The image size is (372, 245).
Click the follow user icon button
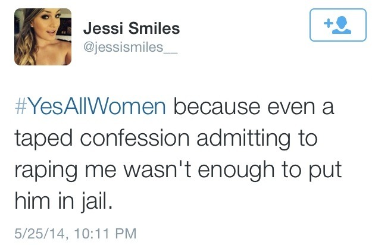[x=337, y=26]
